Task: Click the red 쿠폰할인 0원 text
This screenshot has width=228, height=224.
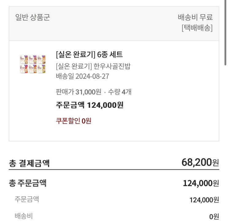Action: click(x=74, y=121)
